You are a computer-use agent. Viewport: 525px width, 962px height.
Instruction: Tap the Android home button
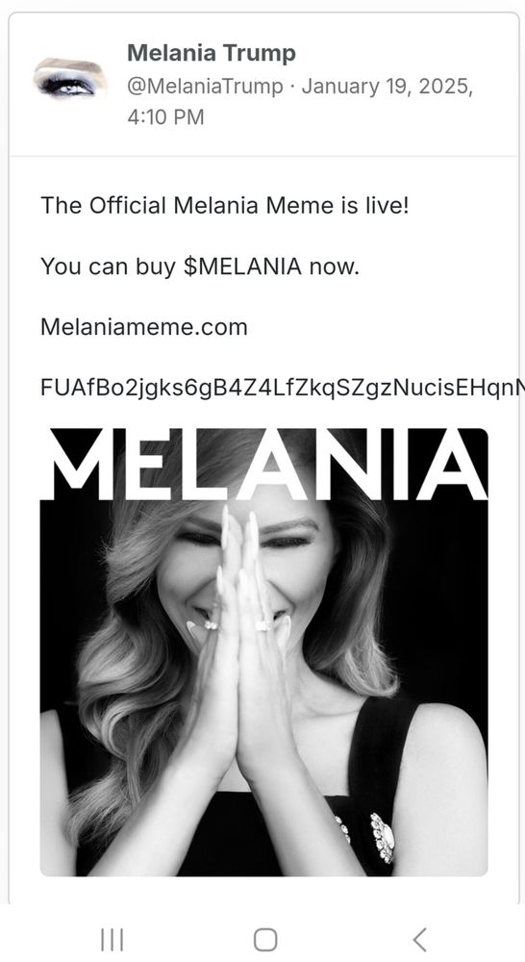265,939
